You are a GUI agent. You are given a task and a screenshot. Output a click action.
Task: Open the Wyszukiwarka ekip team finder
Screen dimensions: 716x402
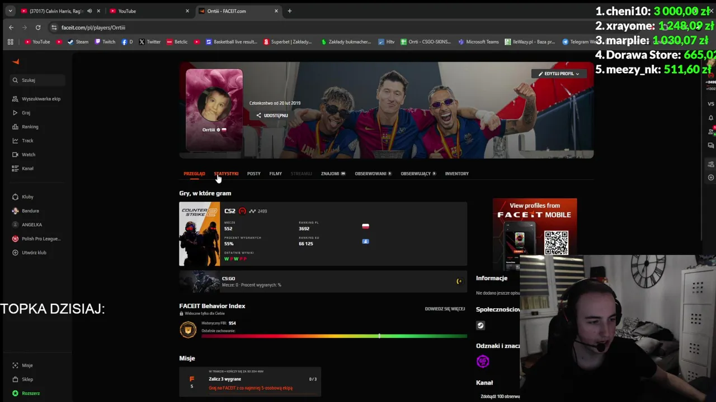coord(36,99)
